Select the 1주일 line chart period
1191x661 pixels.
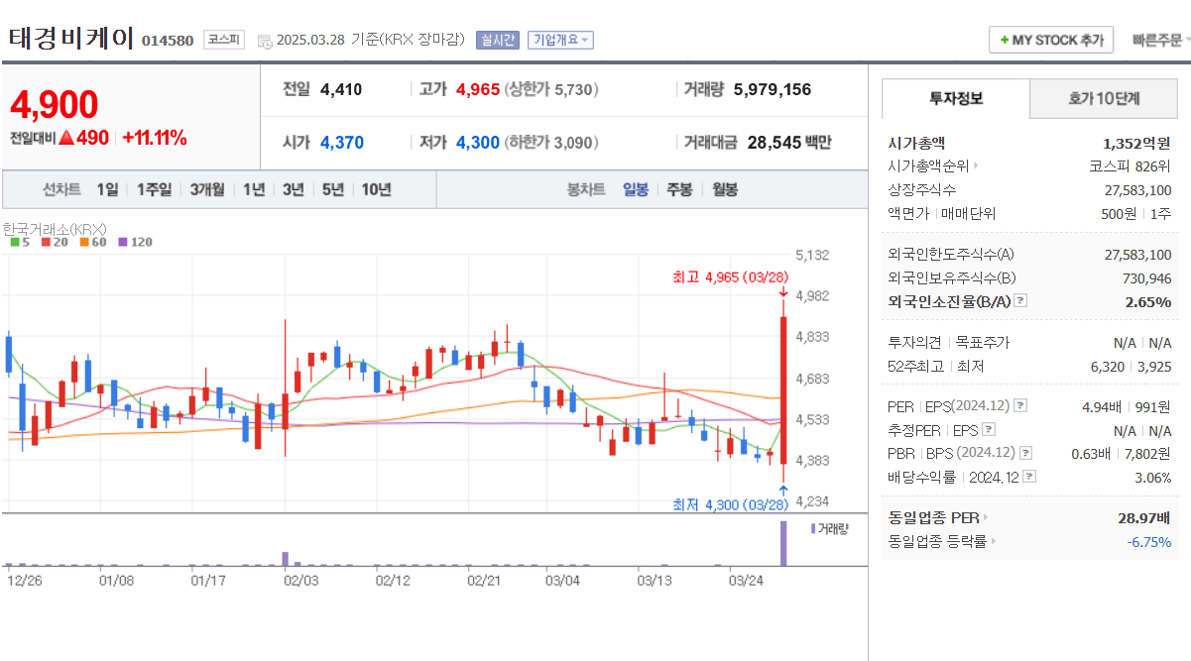coord(154,189)
